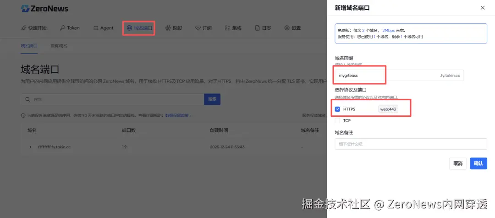495x218 pixels.
Task: Click the 2Mbps bandwidth text
Action: [388, 31]
